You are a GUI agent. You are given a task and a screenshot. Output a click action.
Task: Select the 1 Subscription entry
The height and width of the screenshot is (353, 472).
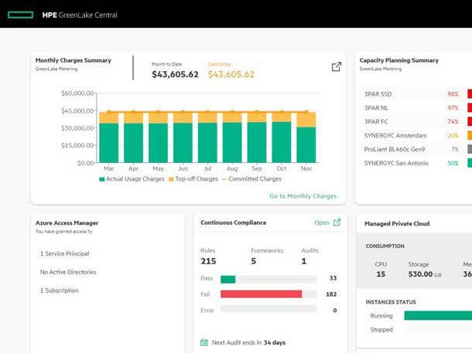(x=60, y=290)
